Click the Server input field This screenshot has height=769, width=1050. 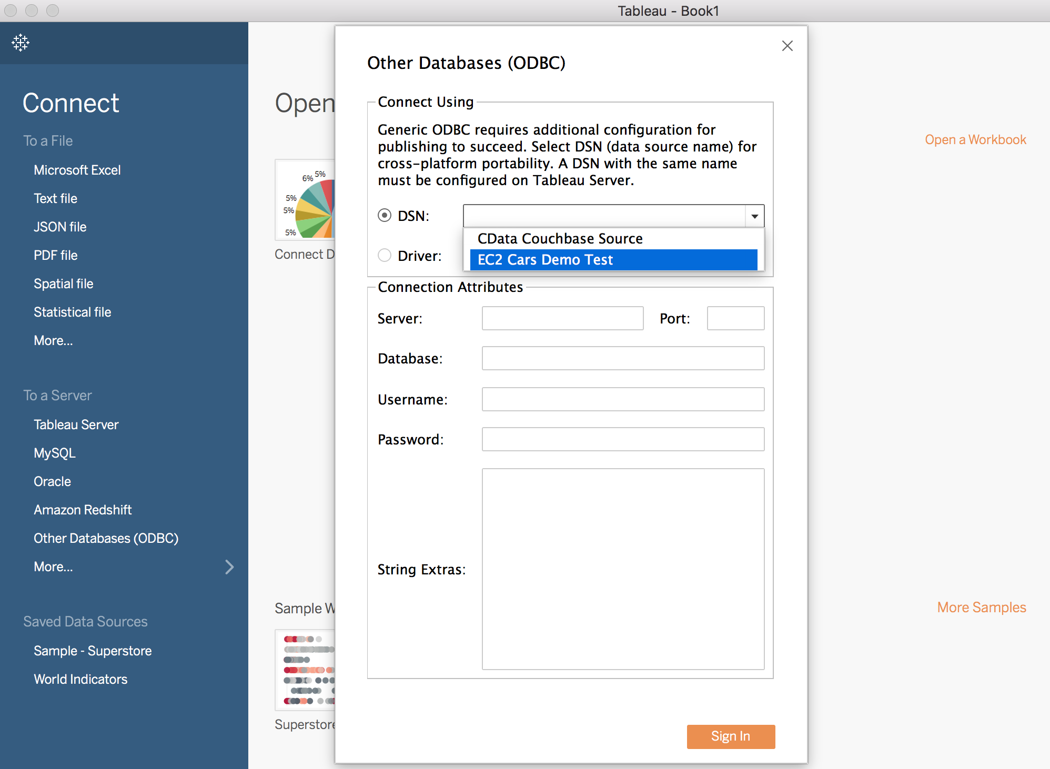point(562,318)
